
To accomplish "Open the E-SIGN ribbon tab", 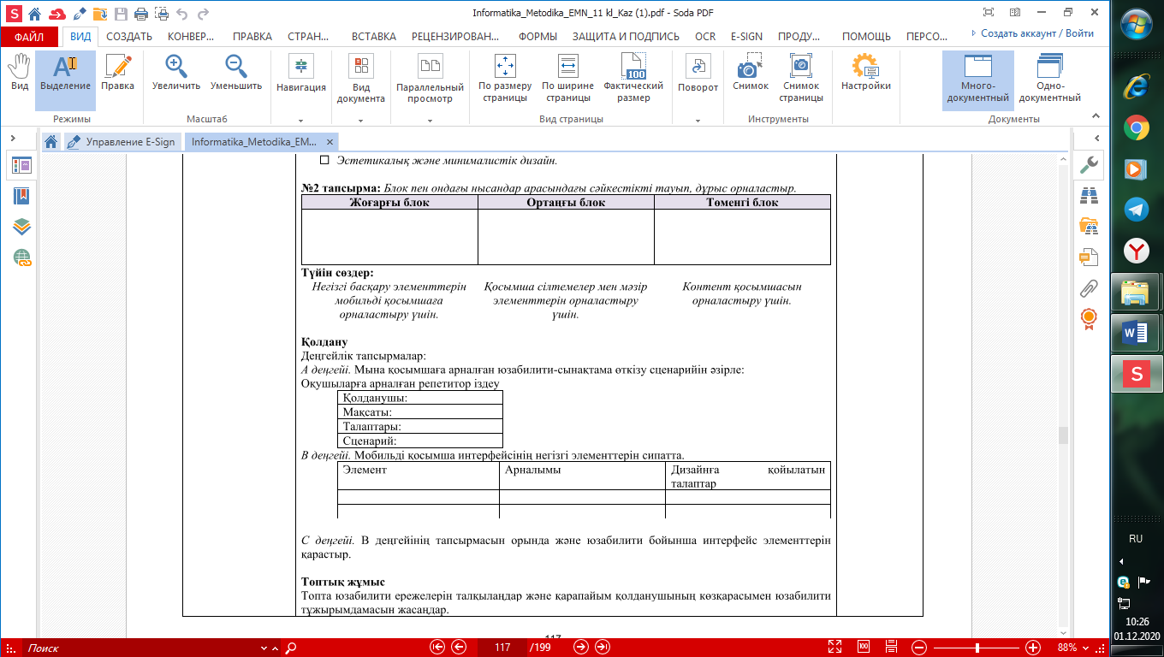I will pos(747,37).
